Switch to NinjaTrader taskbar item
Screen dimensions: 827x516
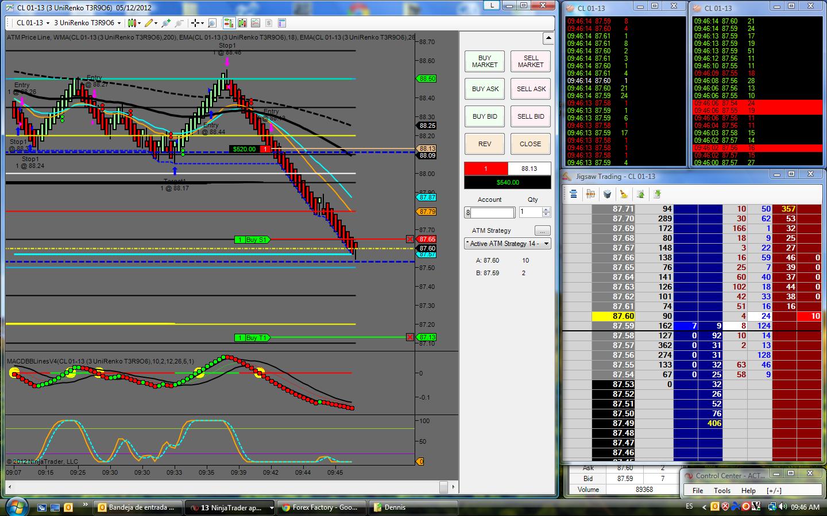pos(230,507)
